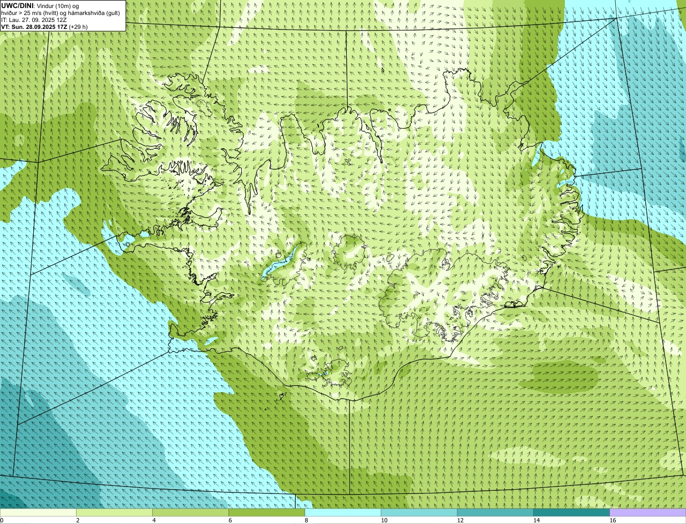Click the pale yellow 0–2 m/s legend swatch
The width and height of the screenshot is (686, 524).
(x=38, y=512)
